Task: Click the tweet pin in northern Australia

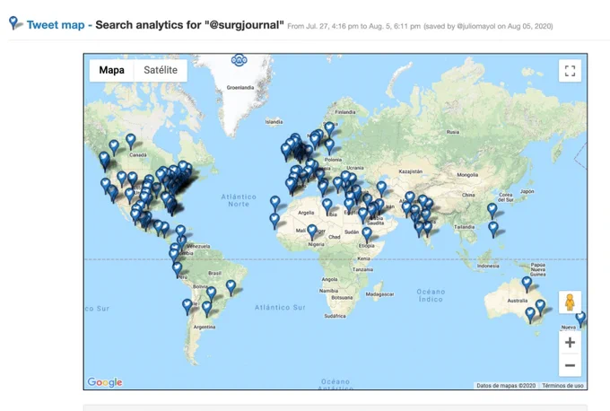Action: [527, 284]
